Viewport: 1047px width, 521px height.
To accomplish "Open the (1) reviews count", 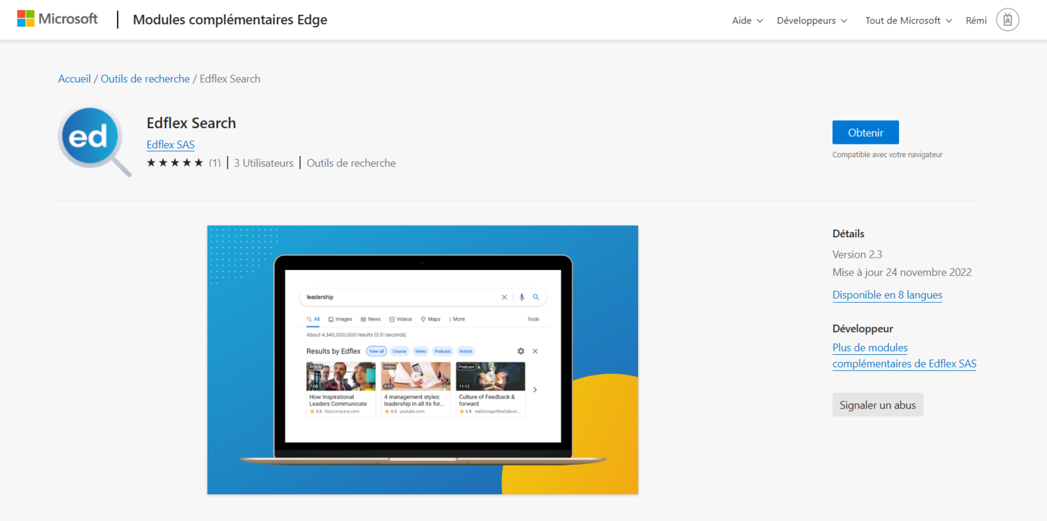I will [215, 163].
